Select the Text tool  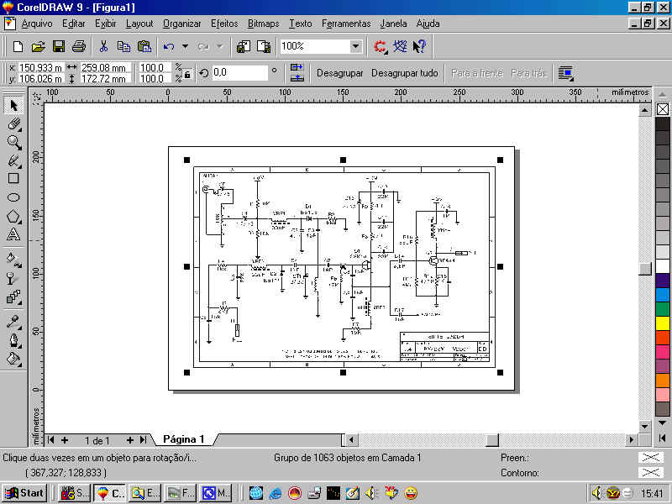pos(13,234)
